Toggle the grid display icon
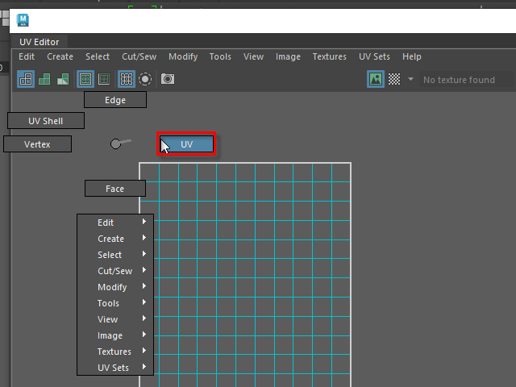 point(85,79)
